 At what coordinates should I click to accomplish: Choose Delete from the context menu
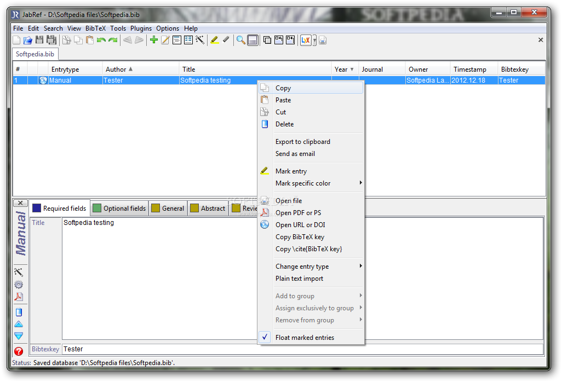(311, 124)
